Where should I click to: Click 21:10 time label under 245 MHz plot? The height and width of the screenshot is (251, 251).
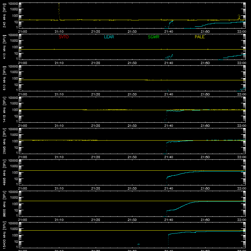coord(59,32)
